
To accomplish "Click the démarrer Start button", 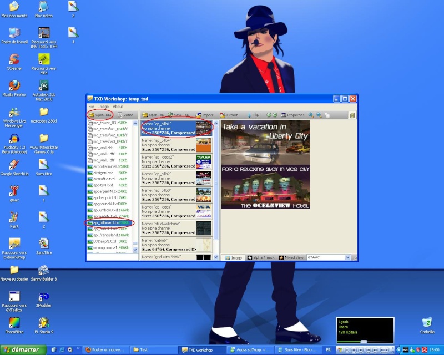I will [x=23, y=350].
